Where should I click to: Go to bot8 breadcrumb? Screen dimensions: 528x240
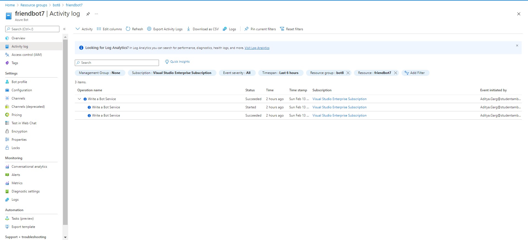coord(56,5)
